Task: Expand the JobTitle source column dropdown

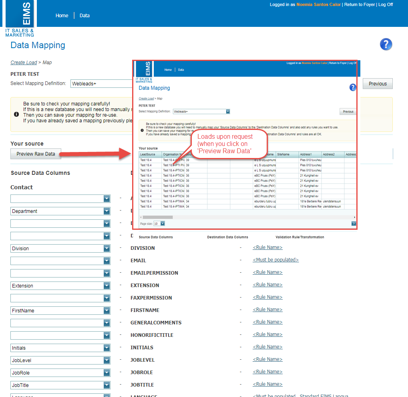Action: tap(107, 385)
